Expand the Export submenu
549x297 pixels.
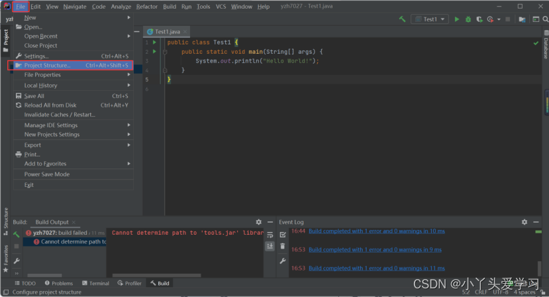pos(74,145)
